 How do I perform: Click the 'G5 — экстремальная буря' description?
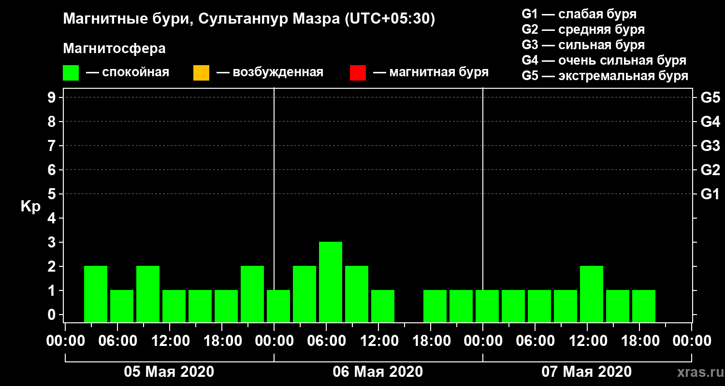605,76
